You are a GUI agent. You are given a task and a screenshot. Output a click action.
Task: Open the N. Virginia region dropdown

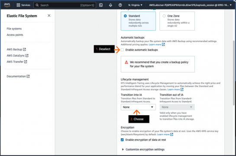coord(135,5)
